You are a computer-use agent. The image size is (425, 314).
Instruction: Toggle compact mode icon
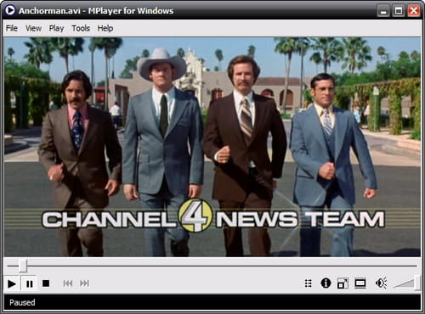point(343,283)
